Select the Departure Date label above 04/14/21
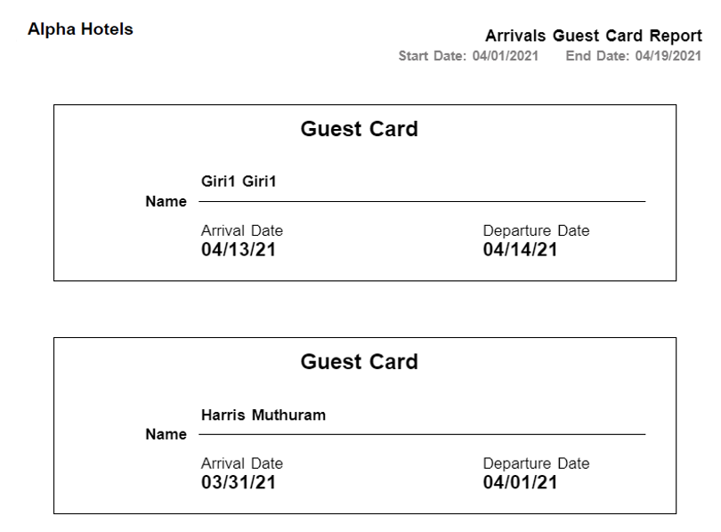721x532 pixels. [536, 231]
